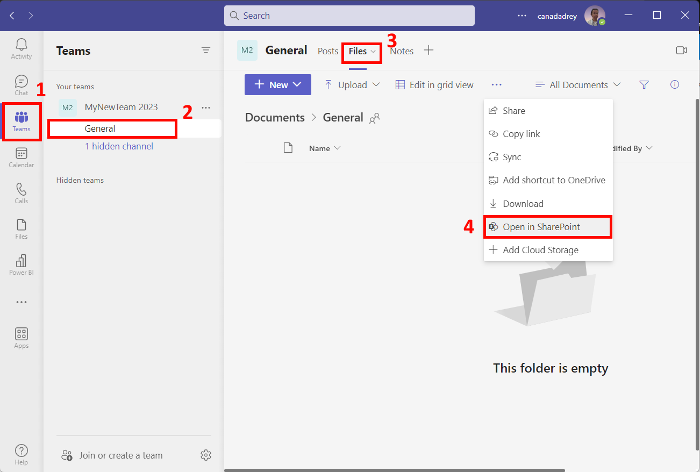Viewport: 700px width, 472px height.
Task: Choose Download from the menu
Action: click(x=548, y=204)
